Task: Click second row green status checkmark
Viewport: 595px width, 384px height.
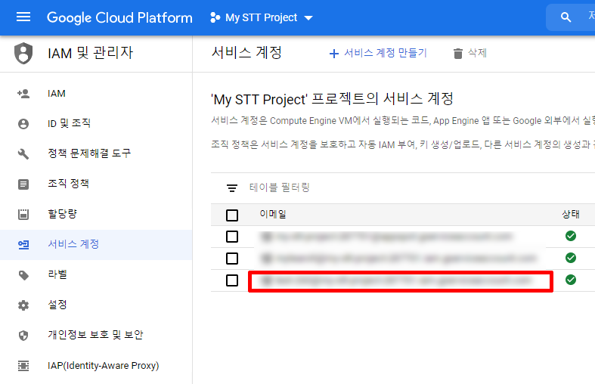Action: [571, 258]
